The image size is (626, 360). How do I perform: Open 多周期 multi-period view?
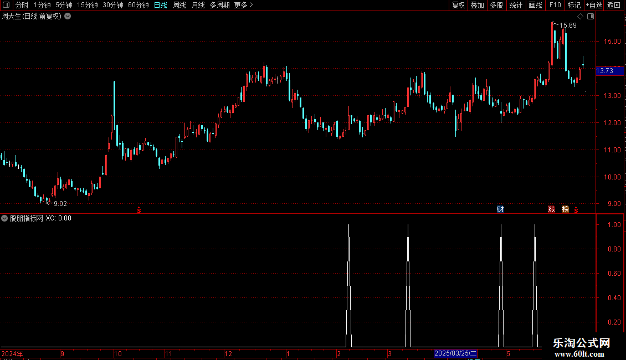219,5
